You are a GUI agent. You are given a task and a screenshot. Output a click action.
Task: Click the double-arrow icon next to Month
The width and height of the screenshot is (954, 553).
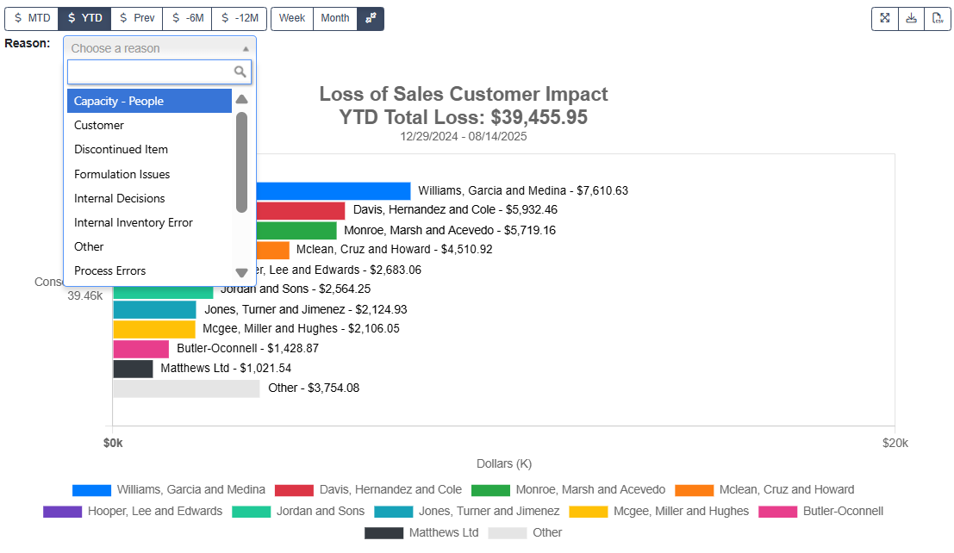point(371,18)
